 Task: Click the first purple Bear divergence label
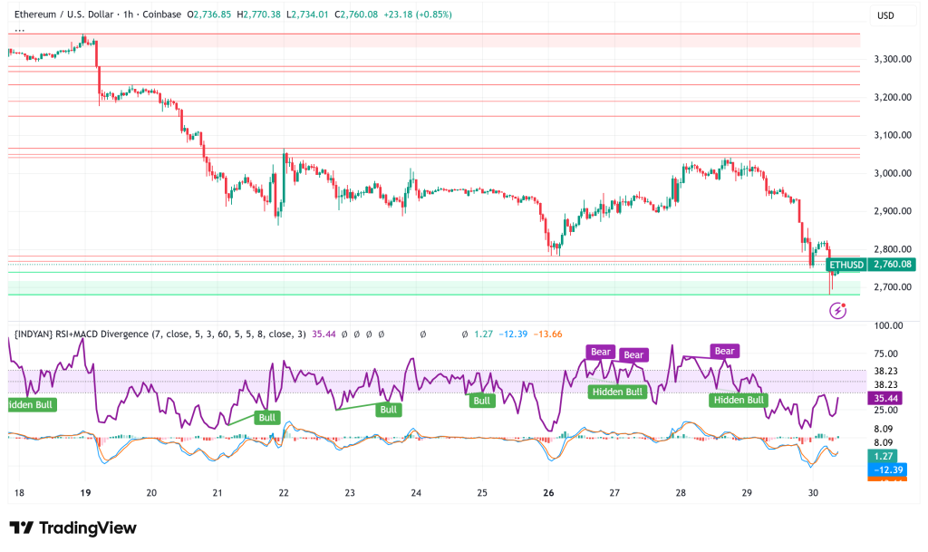click(602, 352)
